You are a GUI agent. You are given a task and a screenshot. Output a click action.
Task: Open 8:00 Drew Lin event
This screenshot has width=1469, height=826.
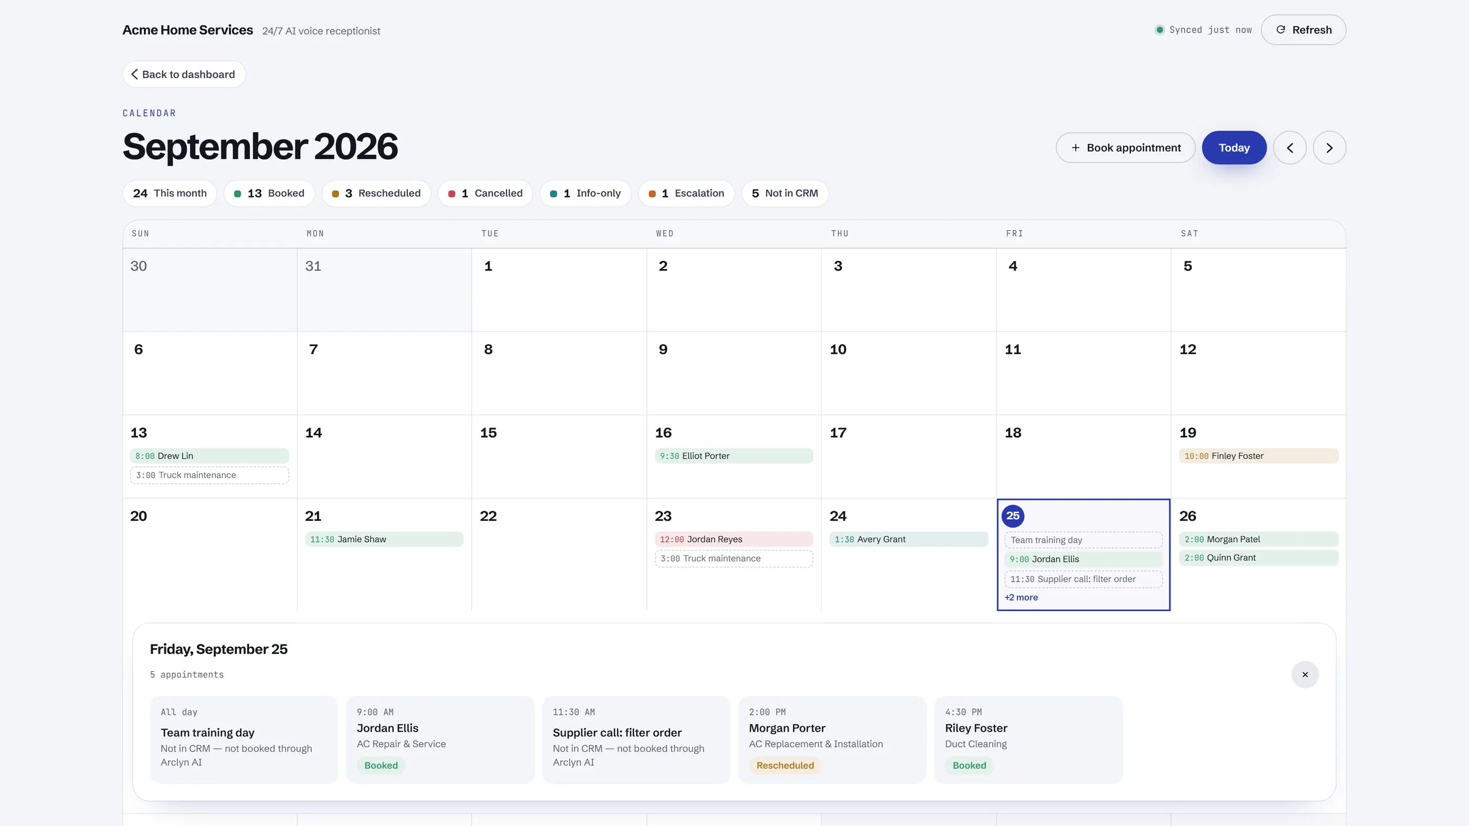209,456
